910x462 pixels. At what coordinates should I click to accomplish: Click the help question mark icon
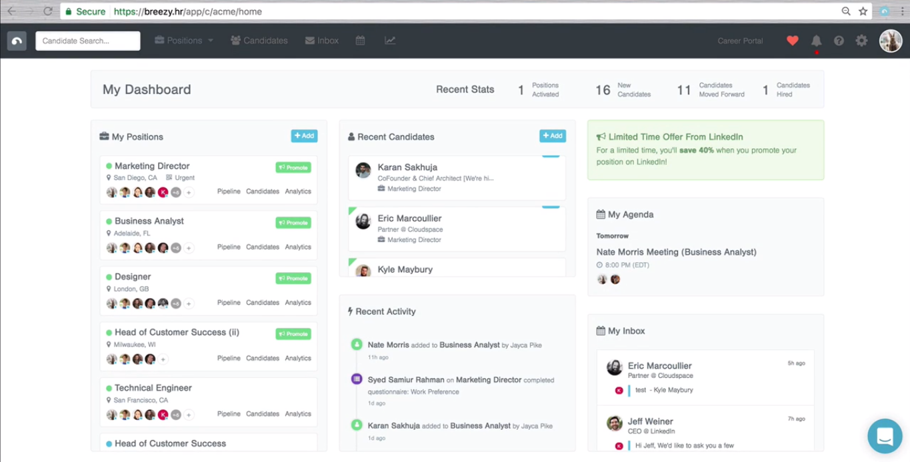click(839, 41)
